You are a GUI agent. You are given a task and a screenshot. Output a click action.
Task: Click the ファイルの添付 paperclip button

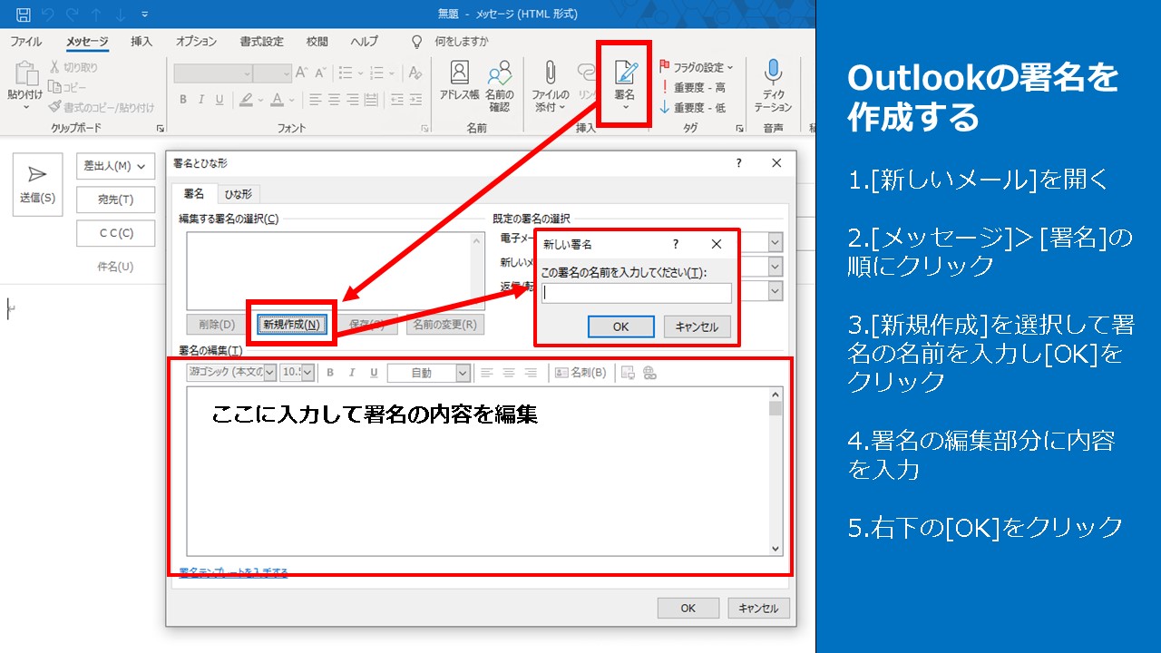[x=550, y=86]
